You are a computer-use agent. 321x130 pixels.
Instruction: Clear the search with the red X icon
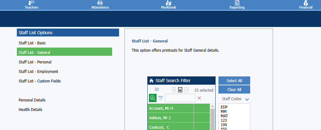coord(199,98)
